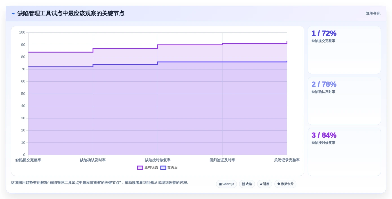Click the x-axis label 回归验证及时率

coord(222,160)
